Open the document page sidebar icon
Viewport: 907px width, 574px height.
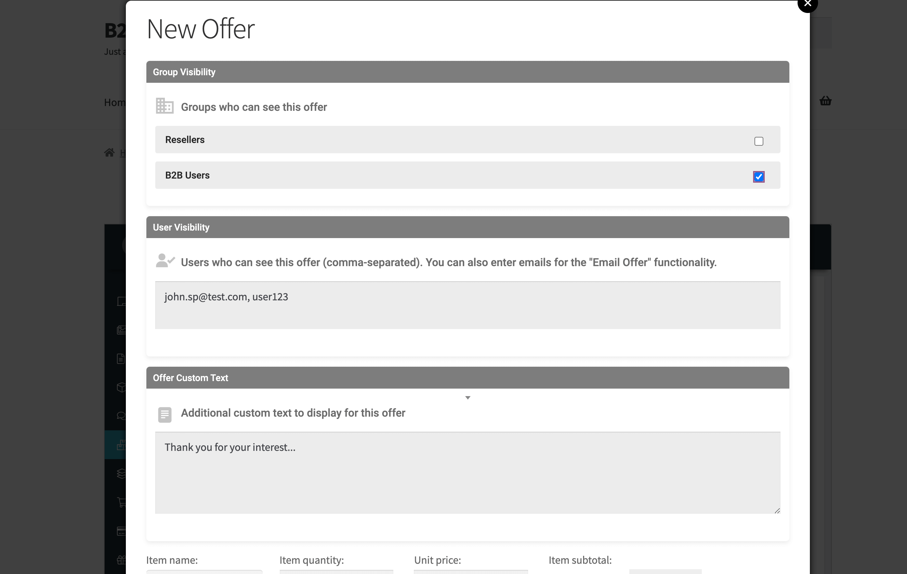[x=121, y=358]
